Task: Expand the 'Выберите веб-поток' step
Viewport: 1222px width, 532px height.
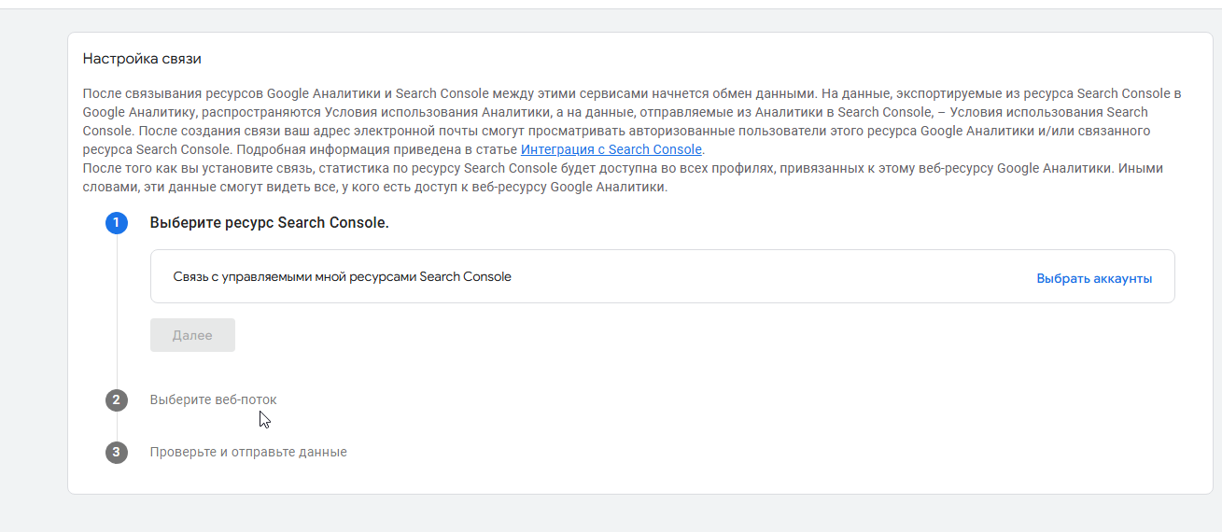Action: pyautogui.click(x=213, y=399)
